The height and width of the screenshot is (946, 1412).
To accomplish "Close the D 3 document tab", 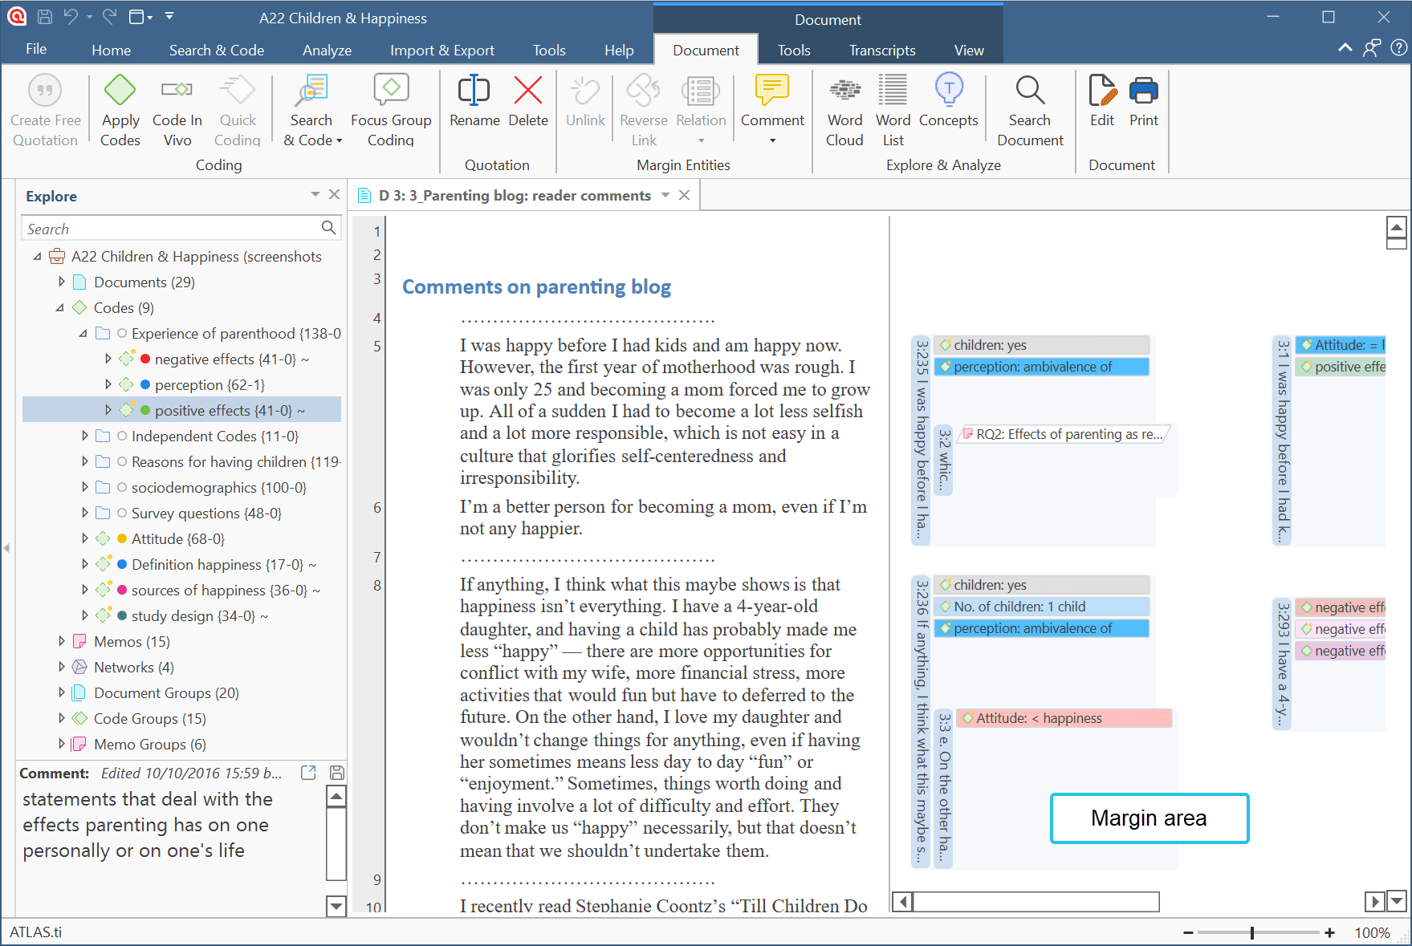I will 685,195.
